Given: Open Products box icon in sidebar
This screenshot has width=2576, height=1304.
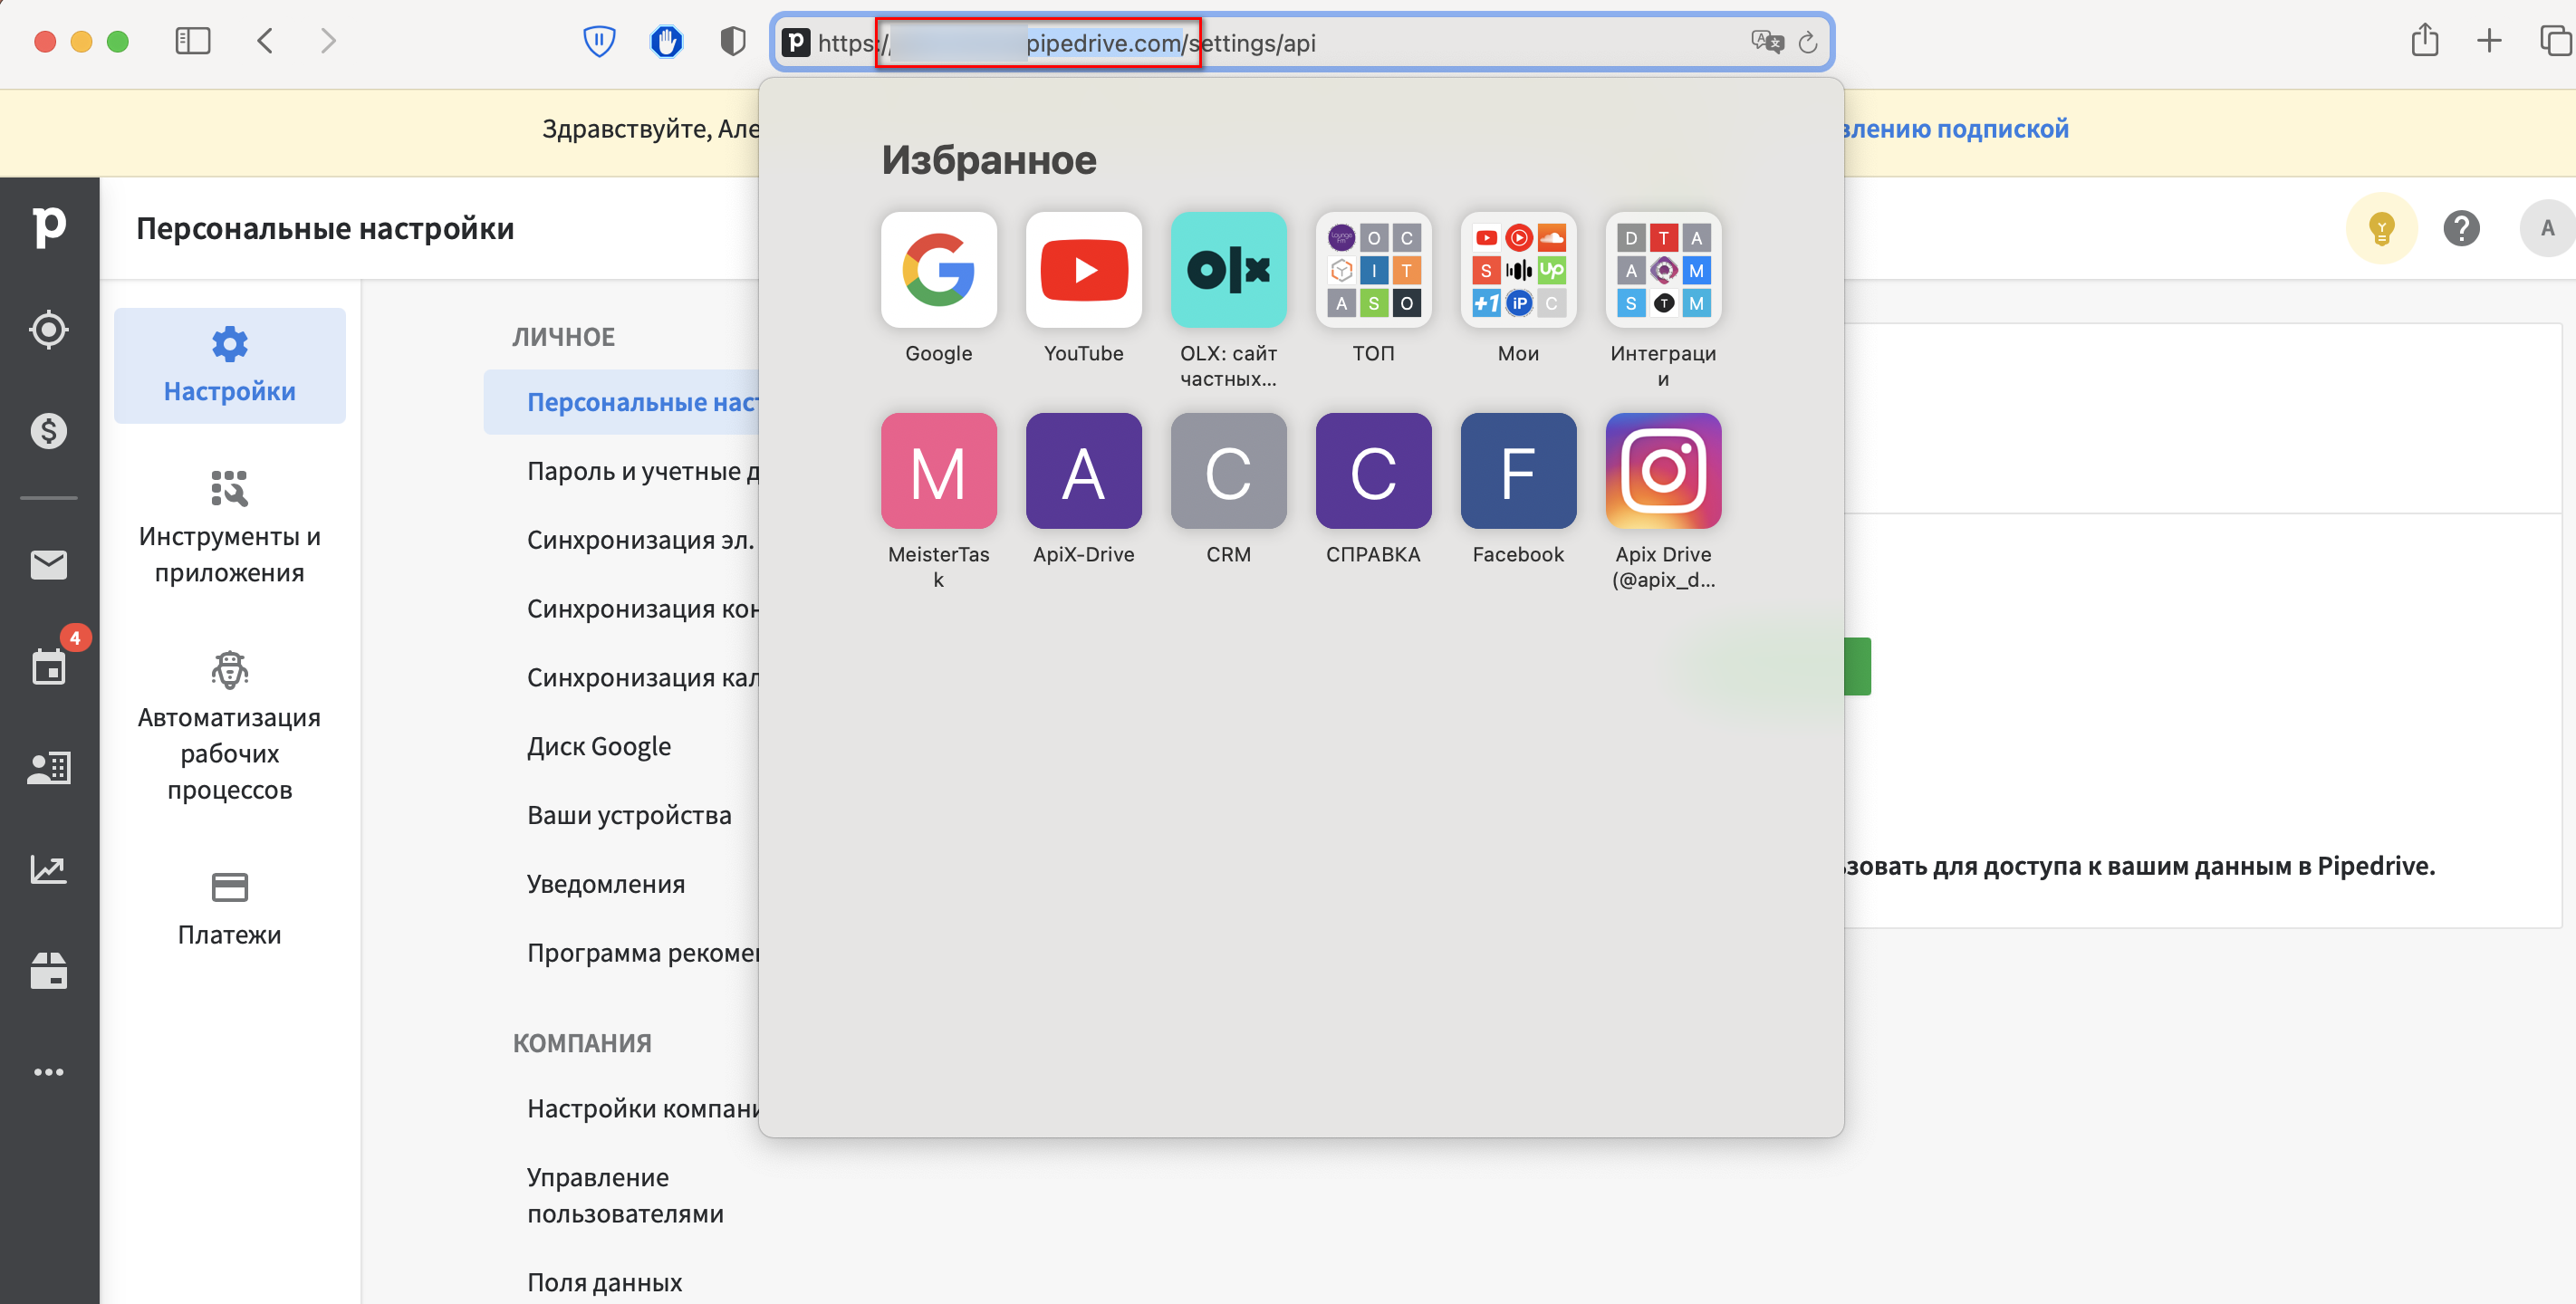Looking at the screenshot, I should click(49, 970).
